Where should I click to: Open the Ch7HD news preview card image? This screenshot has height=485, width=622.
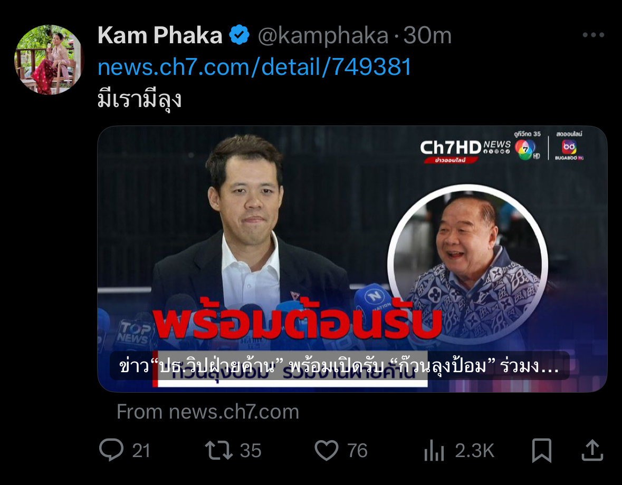[352, 259]
